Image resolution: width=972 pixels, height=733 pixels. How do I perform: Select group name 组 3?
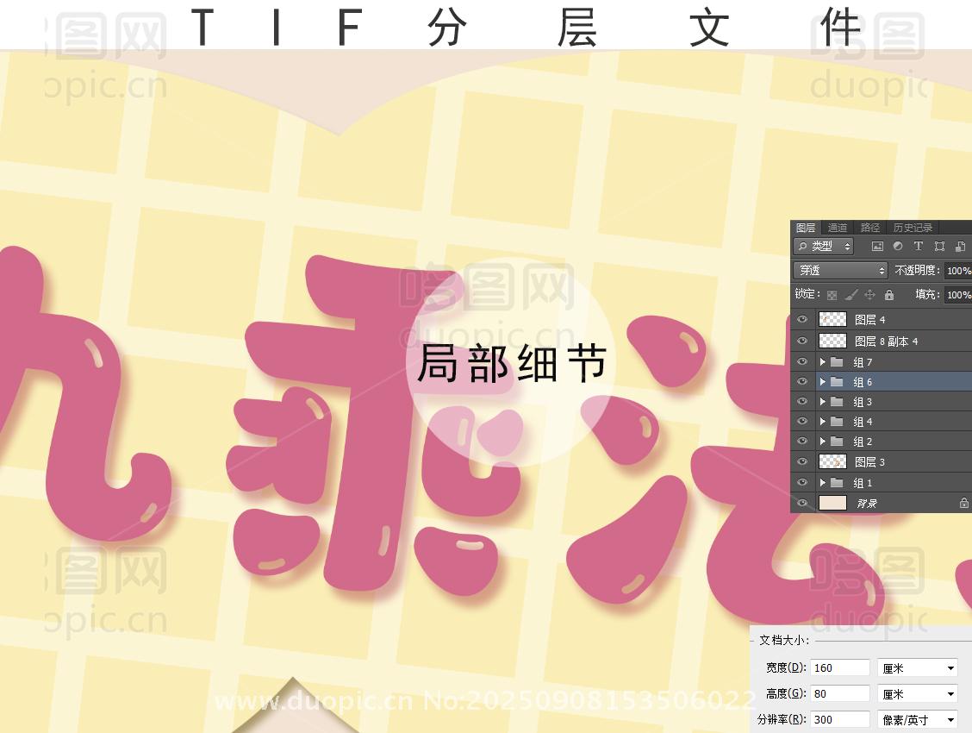863,402
